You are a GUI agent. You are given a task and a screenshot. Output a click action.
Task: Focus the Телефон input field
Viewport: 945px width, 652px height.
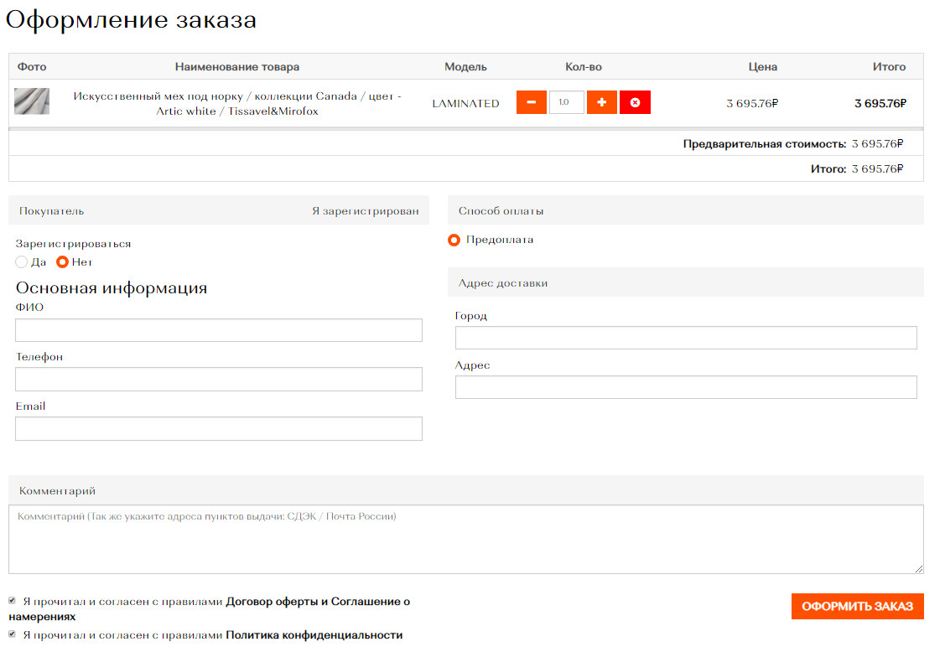pyautogui.click(x=218, y=380)
